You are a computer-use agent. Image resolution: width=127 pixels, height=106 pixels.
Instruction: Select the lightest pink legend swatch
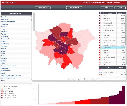[x=2, y=89]
